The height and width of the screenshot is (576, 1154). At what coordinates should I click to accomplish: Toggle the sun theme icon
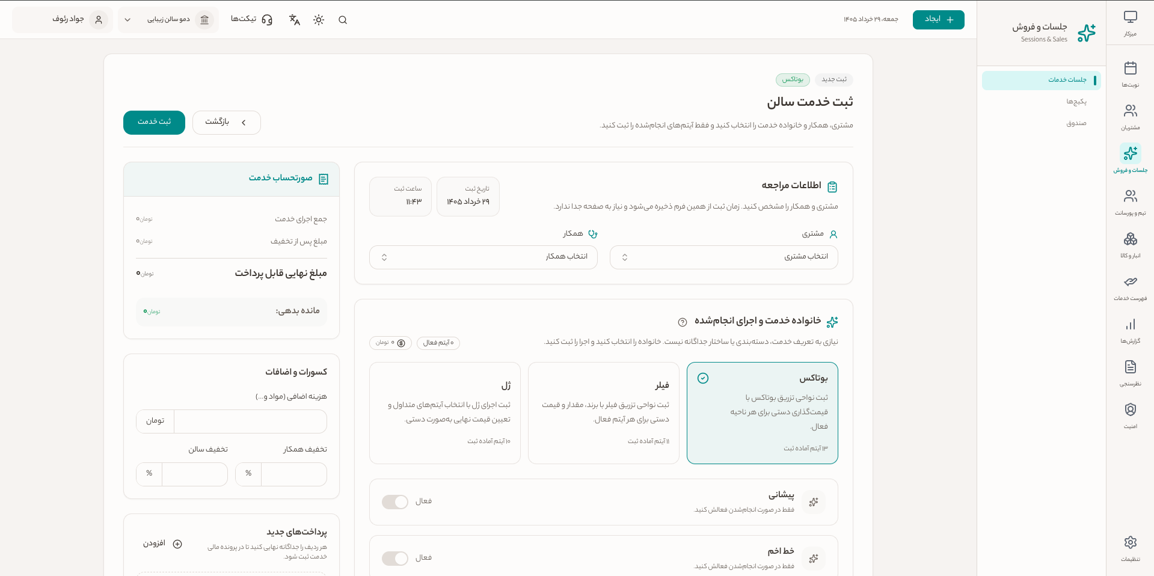tap(319, 20)
